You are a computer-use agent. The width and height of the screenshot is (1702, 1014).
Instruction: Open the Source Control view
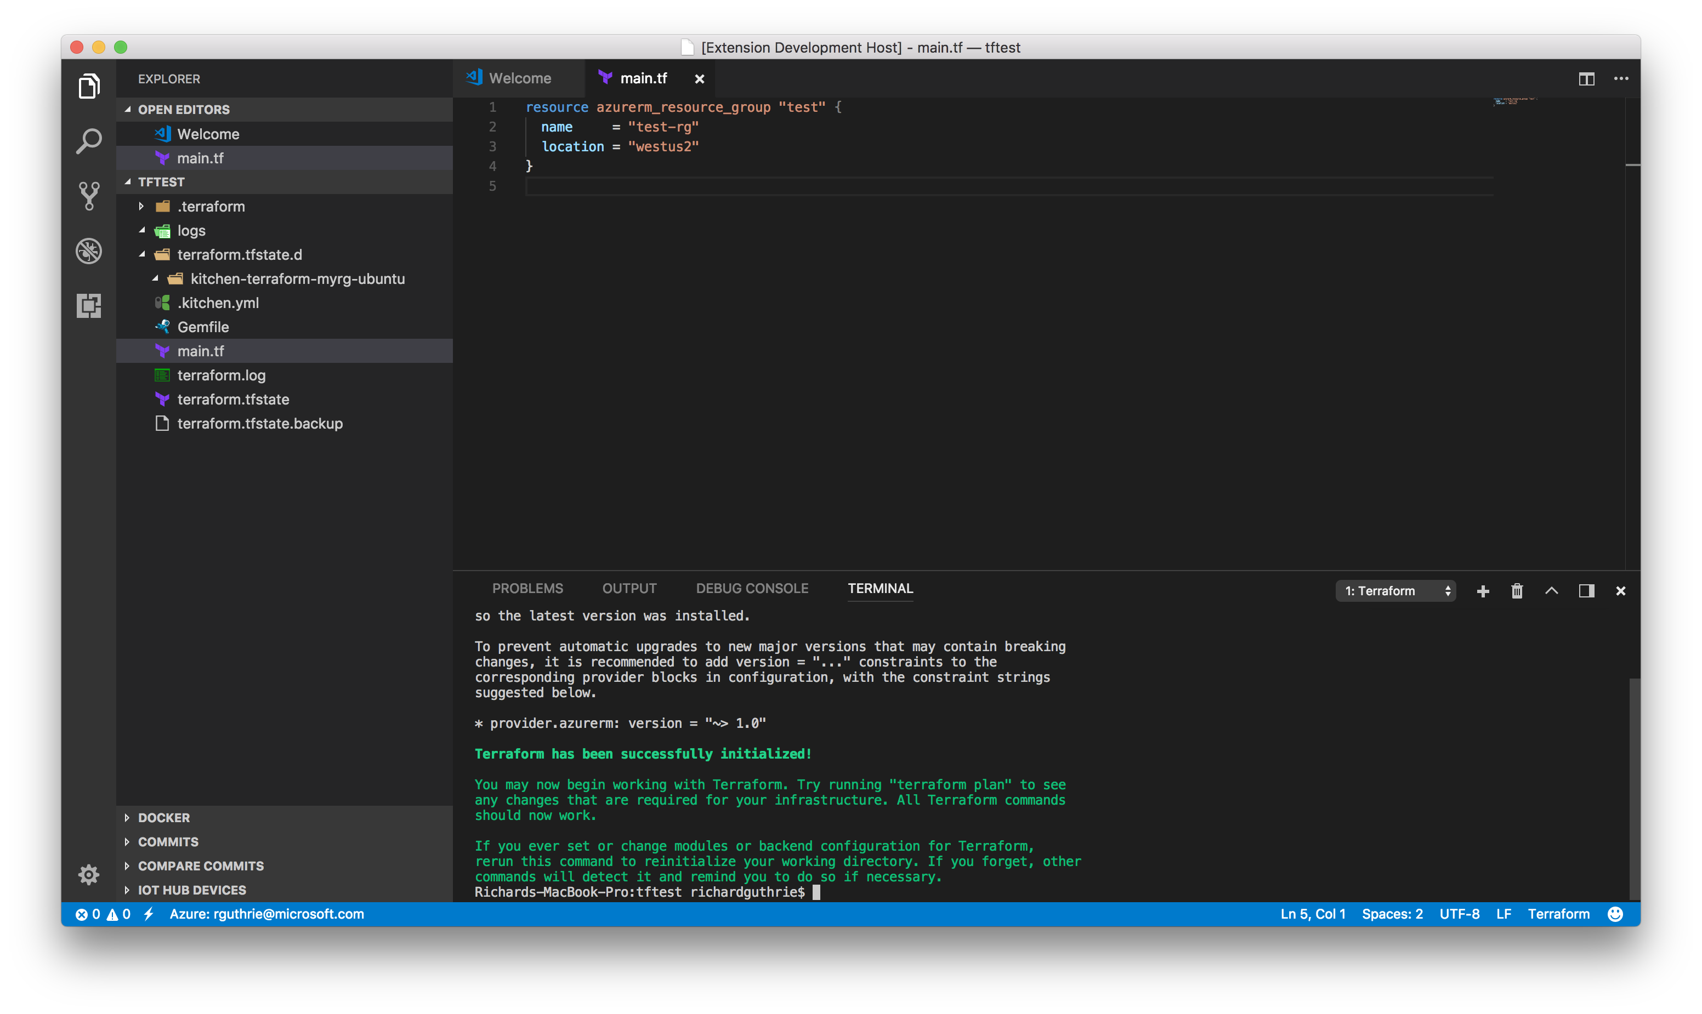coord(89,196)
